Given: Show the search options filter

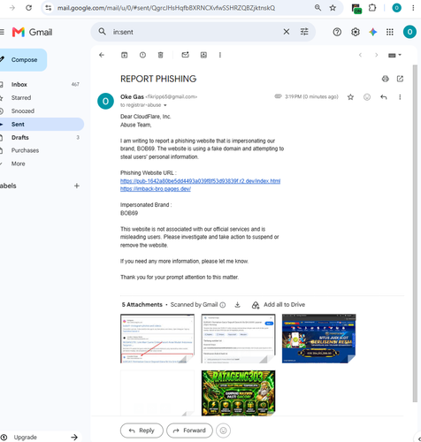Looking at the screenshot, I should pos(304,32).
